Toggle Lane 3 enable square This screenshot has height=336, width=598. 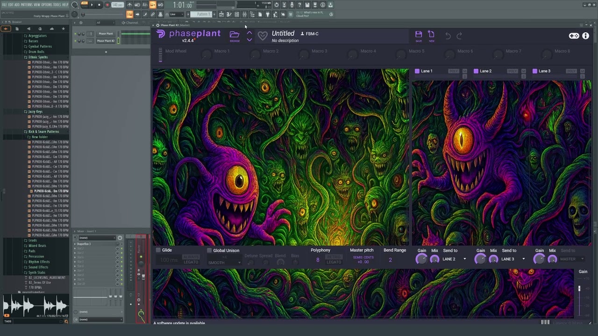[x=535, y=71]
